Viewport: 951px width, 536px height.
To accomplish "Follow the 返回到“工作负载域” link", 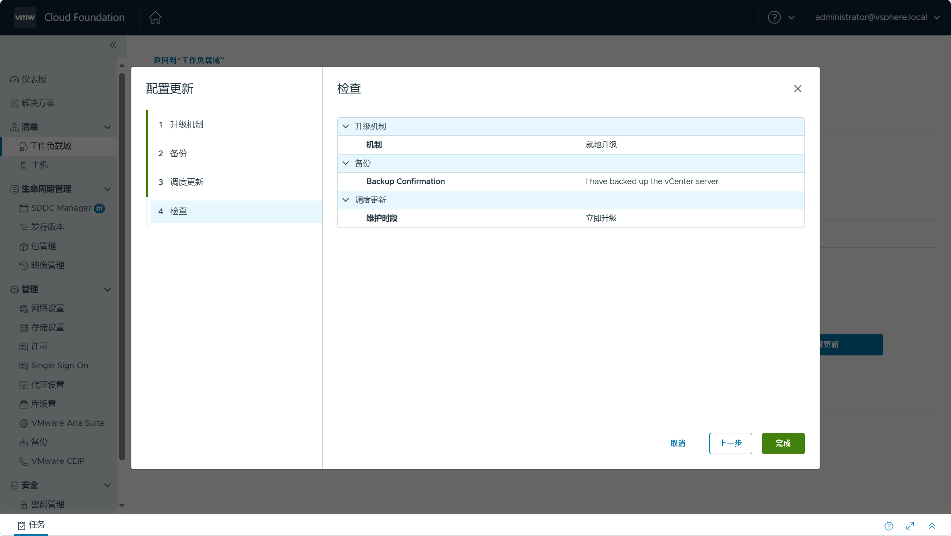I will tap(189, 60).
